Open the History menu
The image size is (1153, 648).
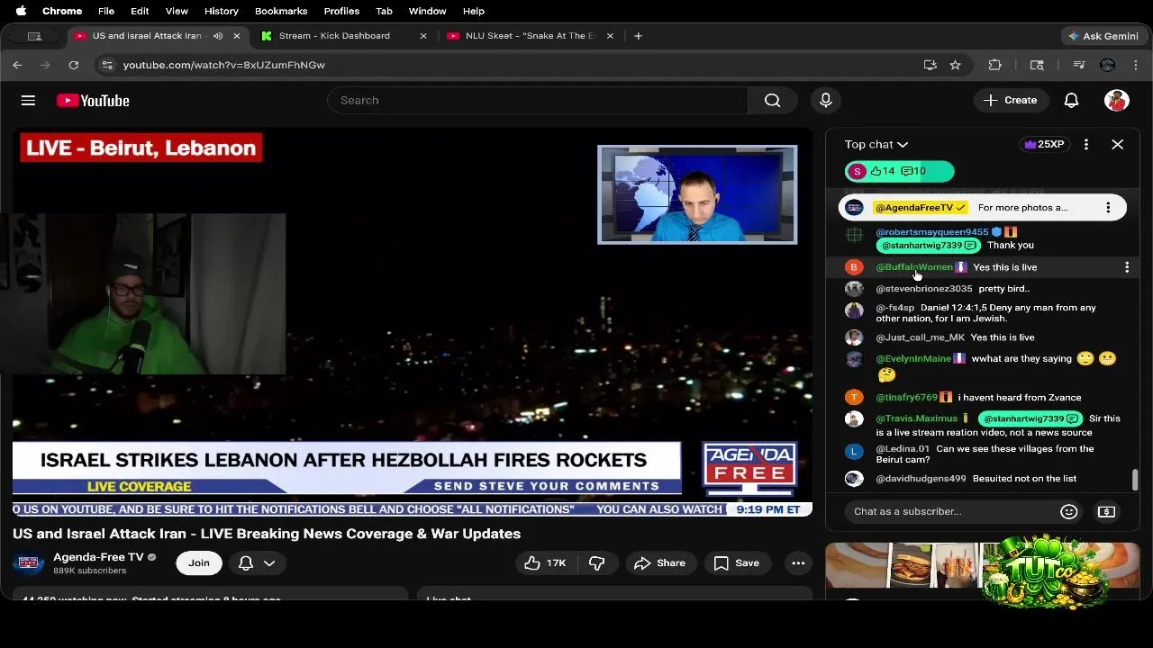click(221, 11)
